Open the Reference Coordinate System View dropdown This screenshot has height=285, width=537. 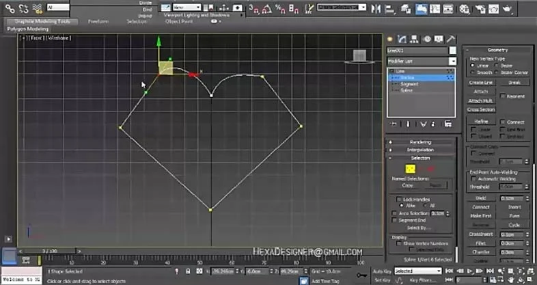point(187,8)
